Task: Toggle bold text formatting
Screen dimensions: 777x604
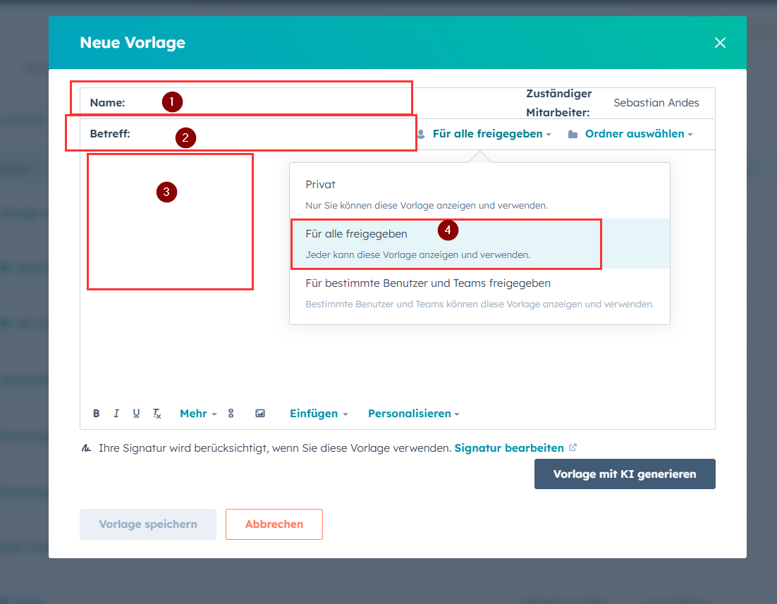Action: 97,414
